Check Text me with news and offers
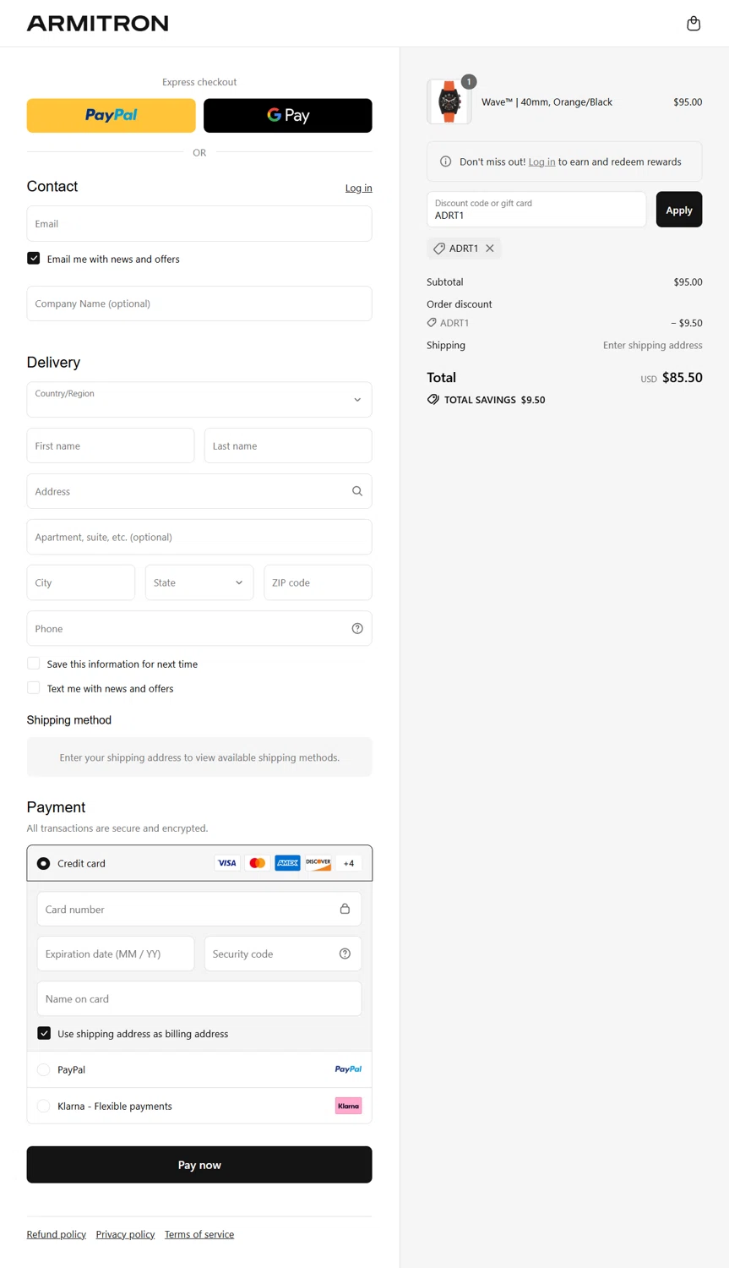729x1268 pixels. 34,688
